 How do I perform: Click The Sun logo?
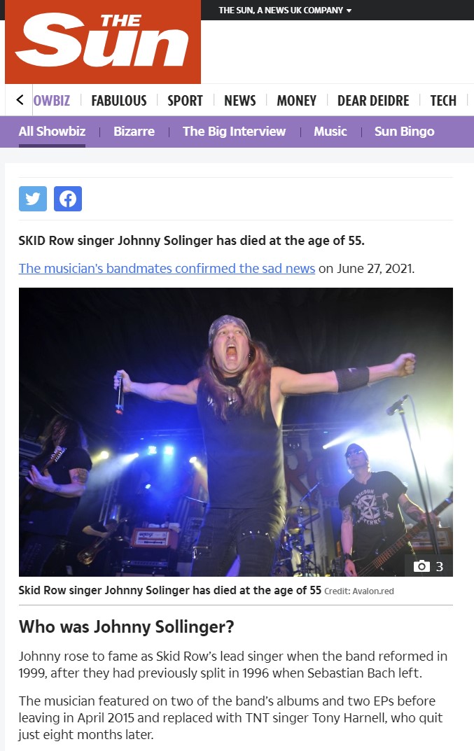pyautogui.click(x=102, y=42)
